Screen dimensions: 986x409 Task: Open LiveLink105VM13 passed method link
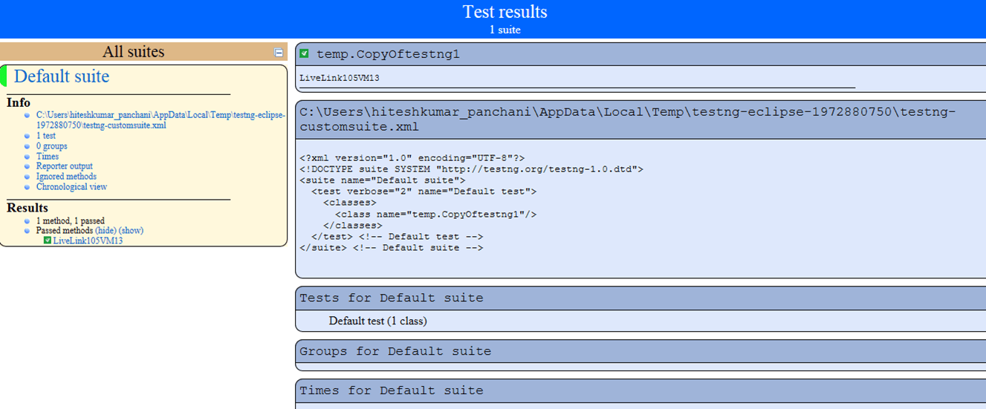pyautogui.click(x=88, y=241)
